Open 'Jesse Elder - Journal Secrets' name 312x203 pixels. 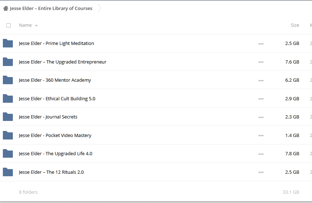(48, 117)
